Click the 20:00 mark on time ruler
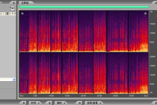This screenshot has width=157, height=105. coord(83,96)
